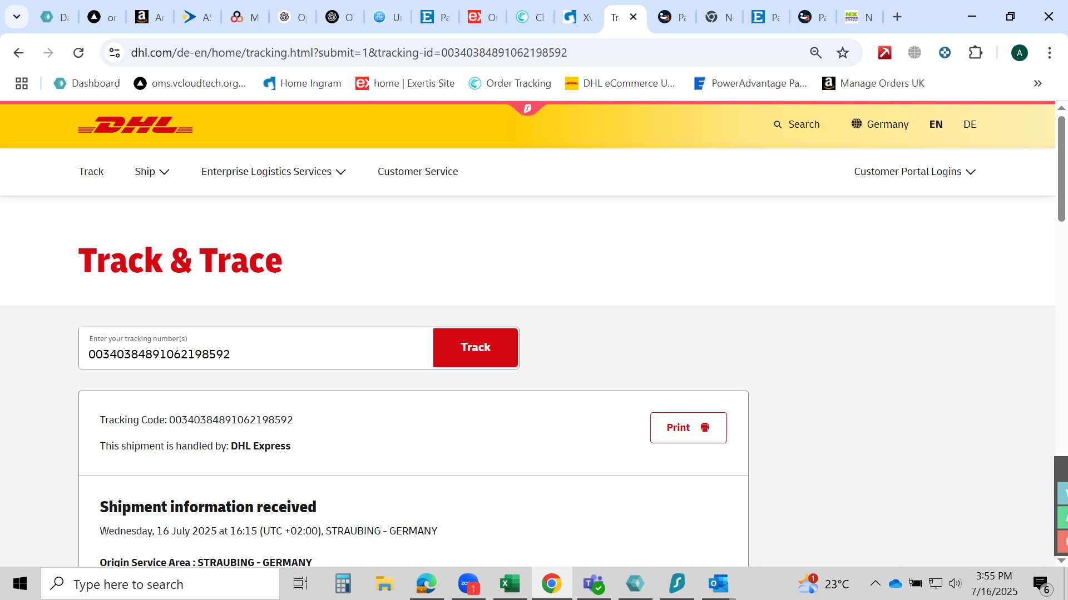This screenshot has width=1068, height=600.
Task: Open Order Tracking bookmark
Action: (510, 83)
